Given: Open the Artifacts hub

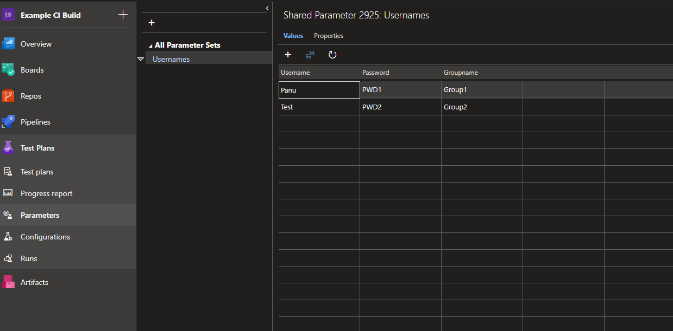Looking at the screenshot, I should coord(68,282).
